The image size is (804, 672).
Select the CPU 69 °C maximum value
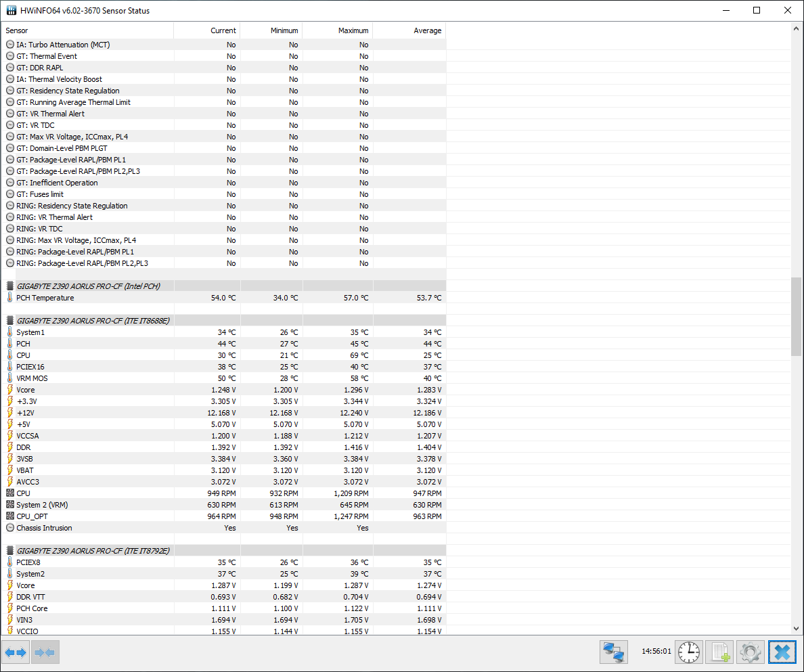pyautogui.click(x=359, y=355)
